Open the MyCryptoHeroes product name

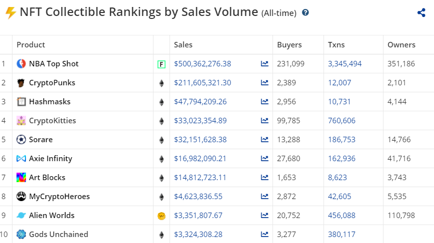pos(59,196)
